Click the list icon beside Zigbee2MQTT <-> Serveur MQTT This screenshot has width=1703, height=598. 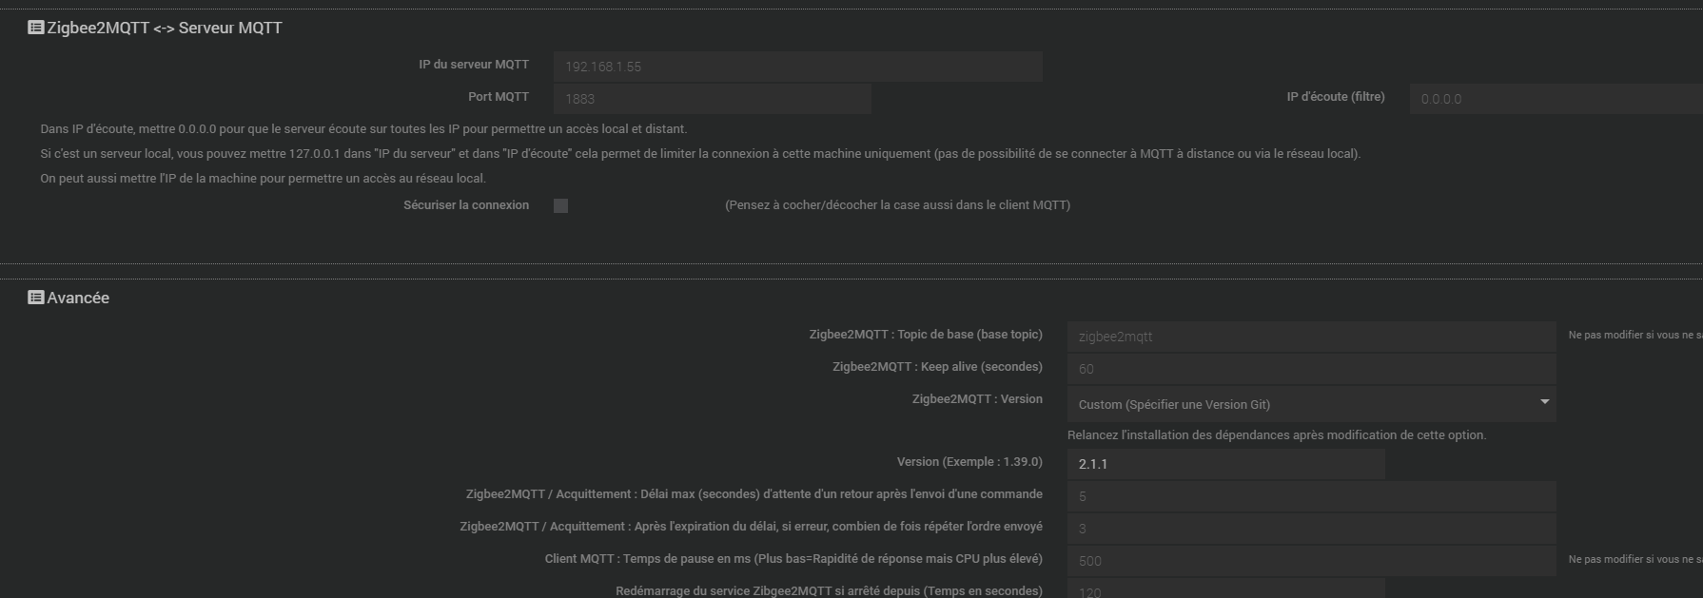click(x=36, y=28)
